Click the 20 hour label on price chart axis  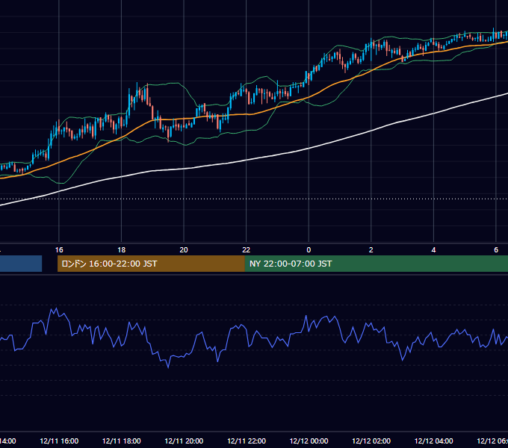click(184, 250)
